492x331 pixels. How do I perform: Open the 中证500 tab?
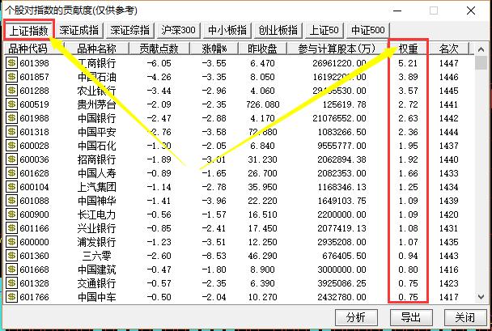pyautogui.click(x=368, y=31)
